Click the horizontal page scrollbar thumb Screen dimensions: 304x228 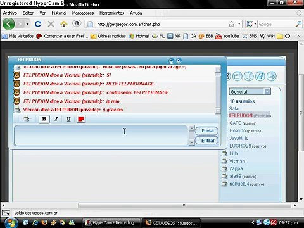(x=184, y=205)
